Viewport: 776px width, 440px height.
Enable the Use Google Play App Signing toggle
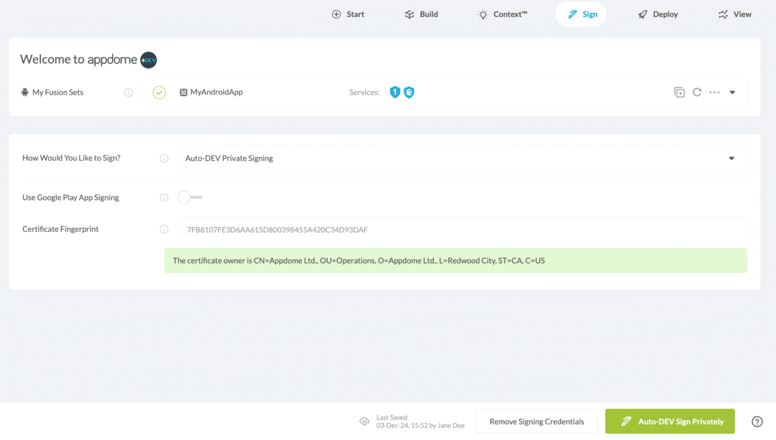(190, 197)
